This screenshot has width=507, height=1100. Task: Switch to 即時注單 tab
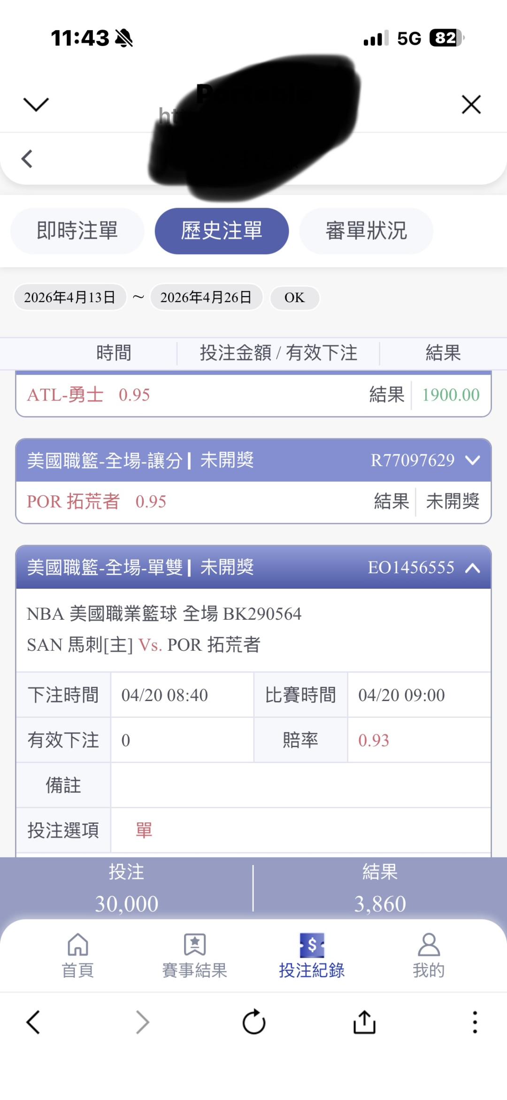[x=77, y=231]
